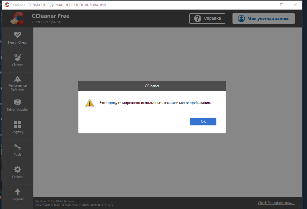Click the question mark Справка icon

198,19
